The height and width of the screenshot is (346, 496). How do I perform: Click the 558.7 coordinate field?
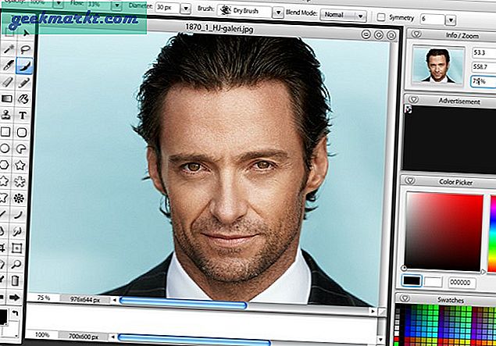point(484,66)
